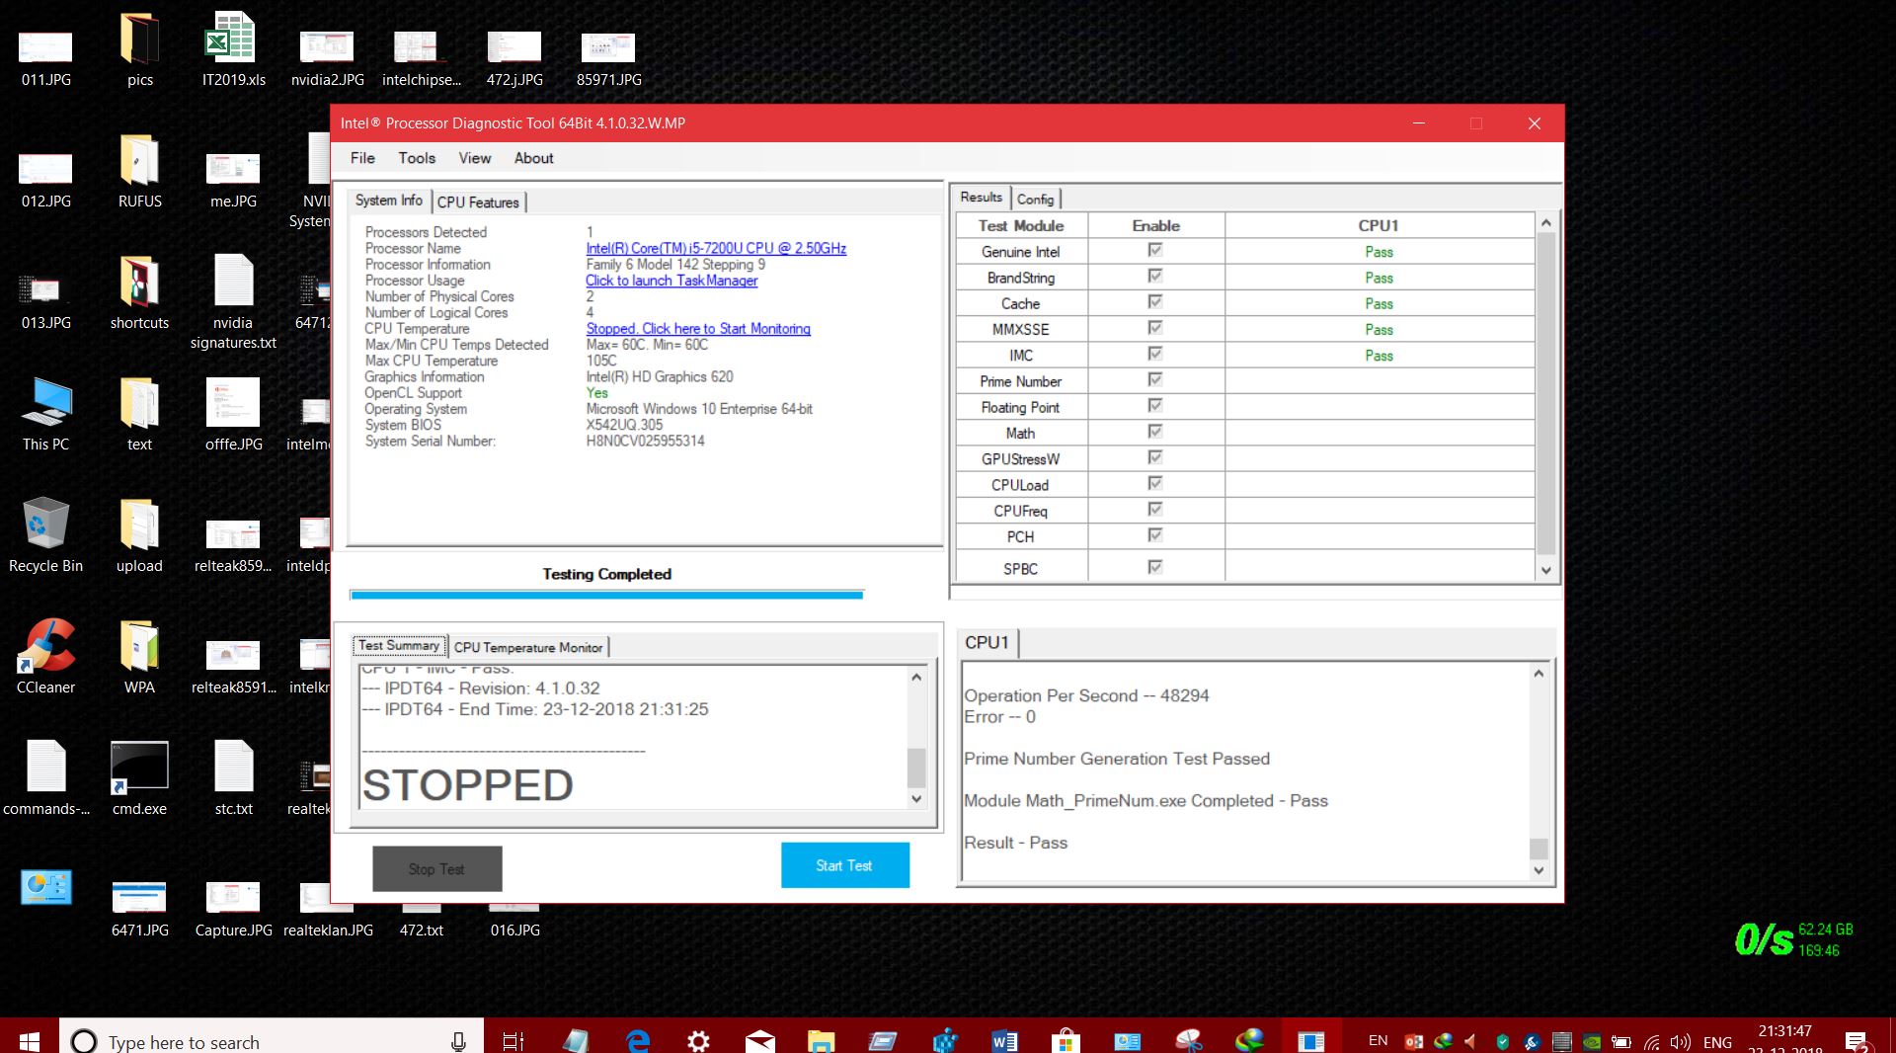This screenshot has width=1896, height=1053.
Task: Toggle Floating Point test checkbox
Action: point(1155,405)
